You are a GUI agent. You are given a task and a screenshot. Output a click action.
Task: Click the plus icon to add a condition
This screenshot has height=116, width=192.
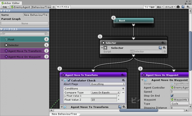click(123, 89)
